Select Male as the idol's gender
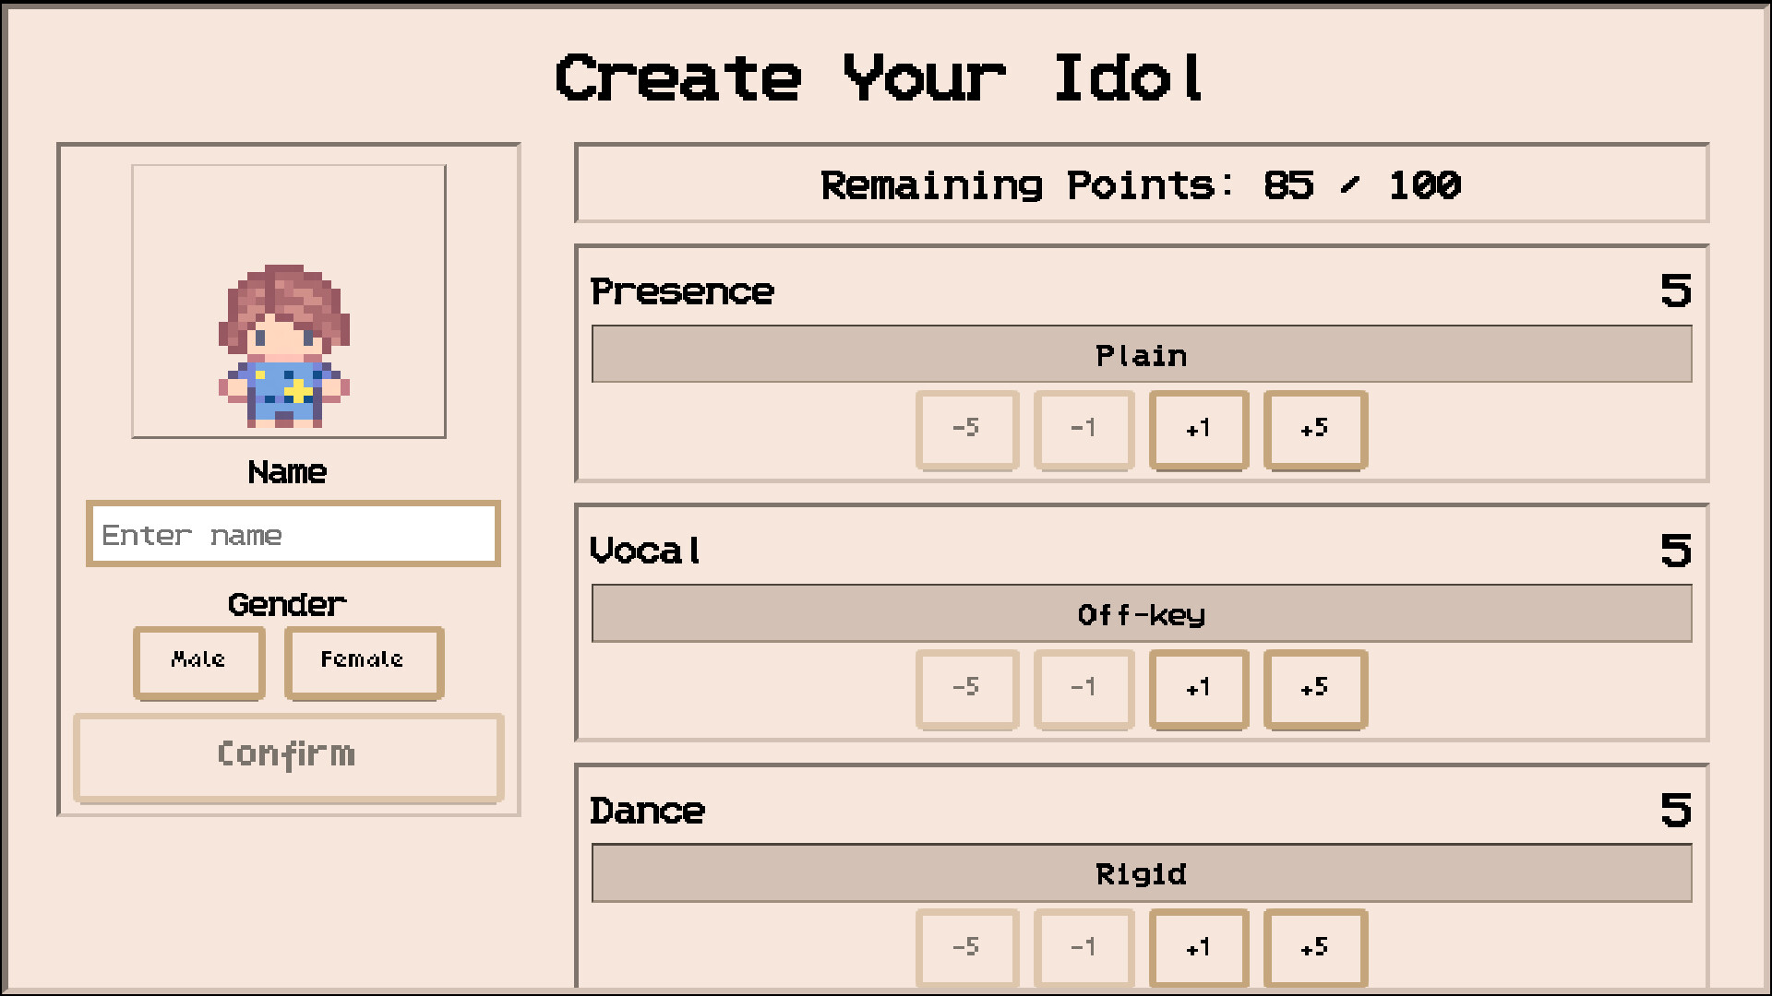 (199, 661)
